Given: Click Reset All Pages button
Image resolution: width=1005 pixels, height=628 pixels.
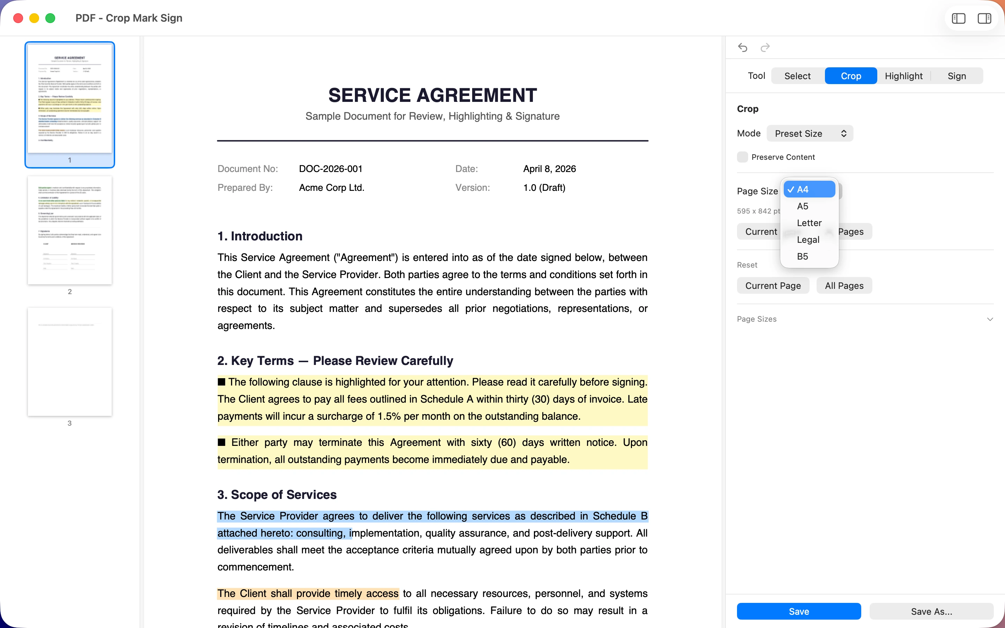Looking at the screenshot, I should [x=844, y=286].
